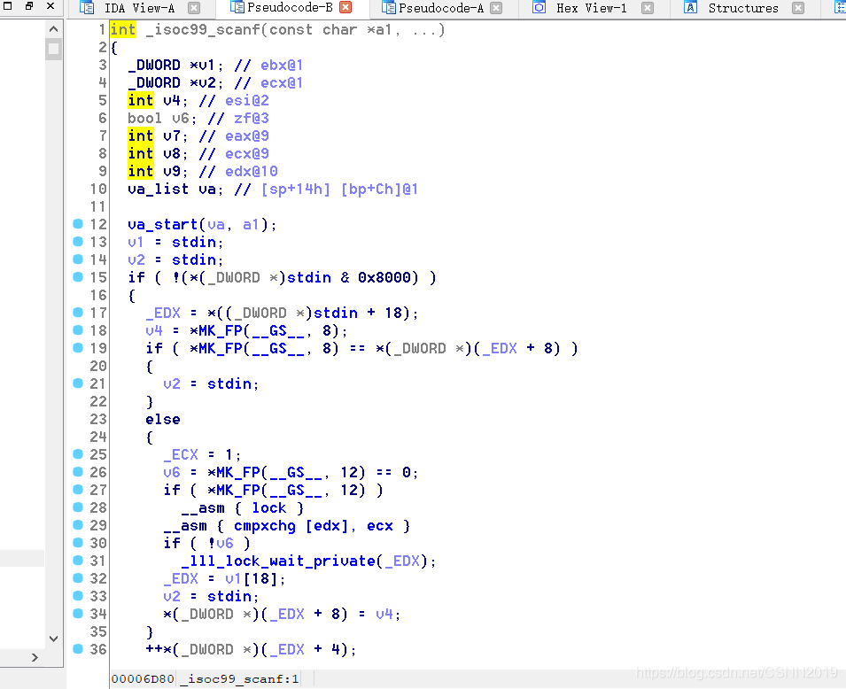
Task: Click 'stdin' on line 13
Action: pyautogui.click(x=194, y=243)
